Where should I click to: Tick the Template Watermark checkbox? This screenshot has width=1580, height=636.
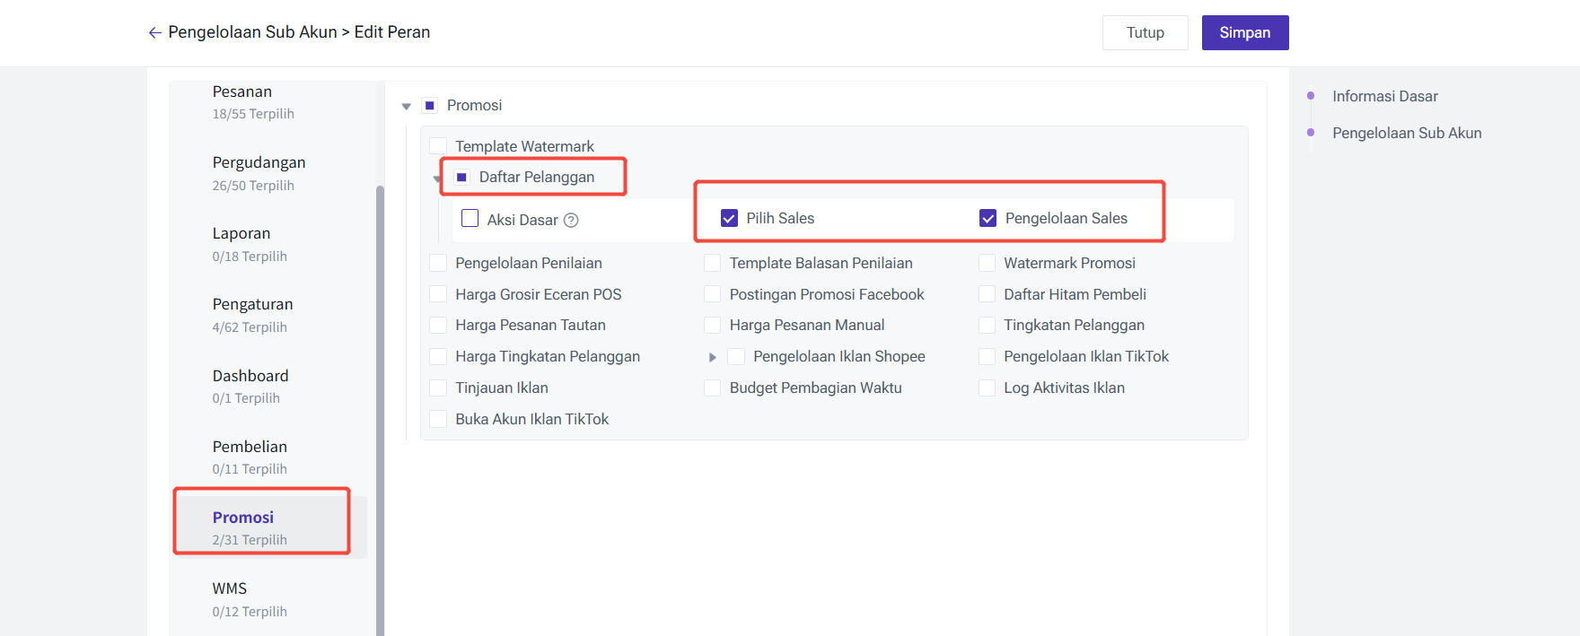pos(438,146)
